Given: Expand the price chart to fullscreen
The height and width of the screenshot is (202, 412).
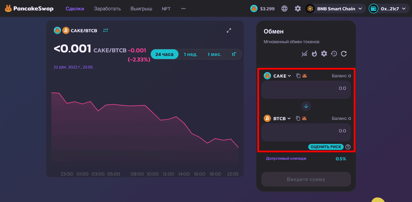Looking at the screenshot, I should tap(229, 30).
